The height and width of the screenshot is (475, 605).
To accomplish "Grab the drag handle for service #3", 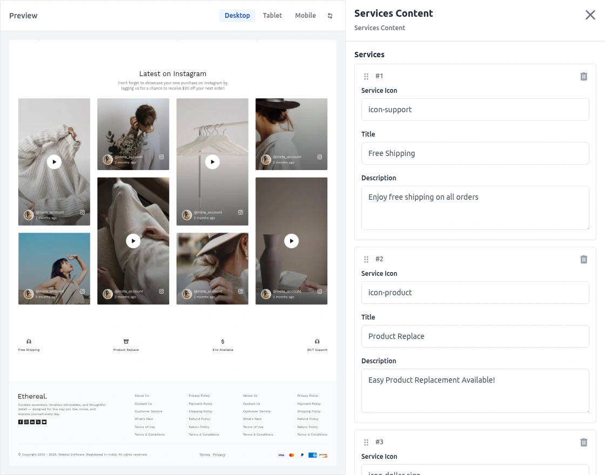I will (x=366, y=442).
